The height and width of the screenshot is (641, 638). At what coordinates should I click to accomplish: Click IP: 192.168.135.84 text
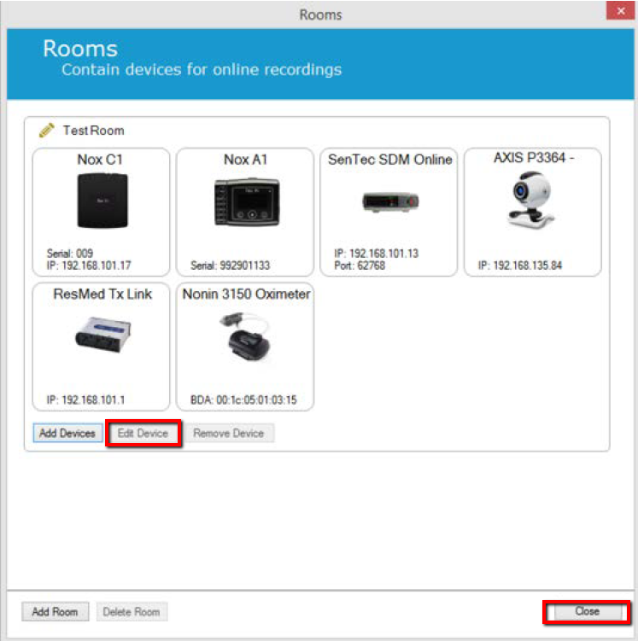tap(520, 265)
